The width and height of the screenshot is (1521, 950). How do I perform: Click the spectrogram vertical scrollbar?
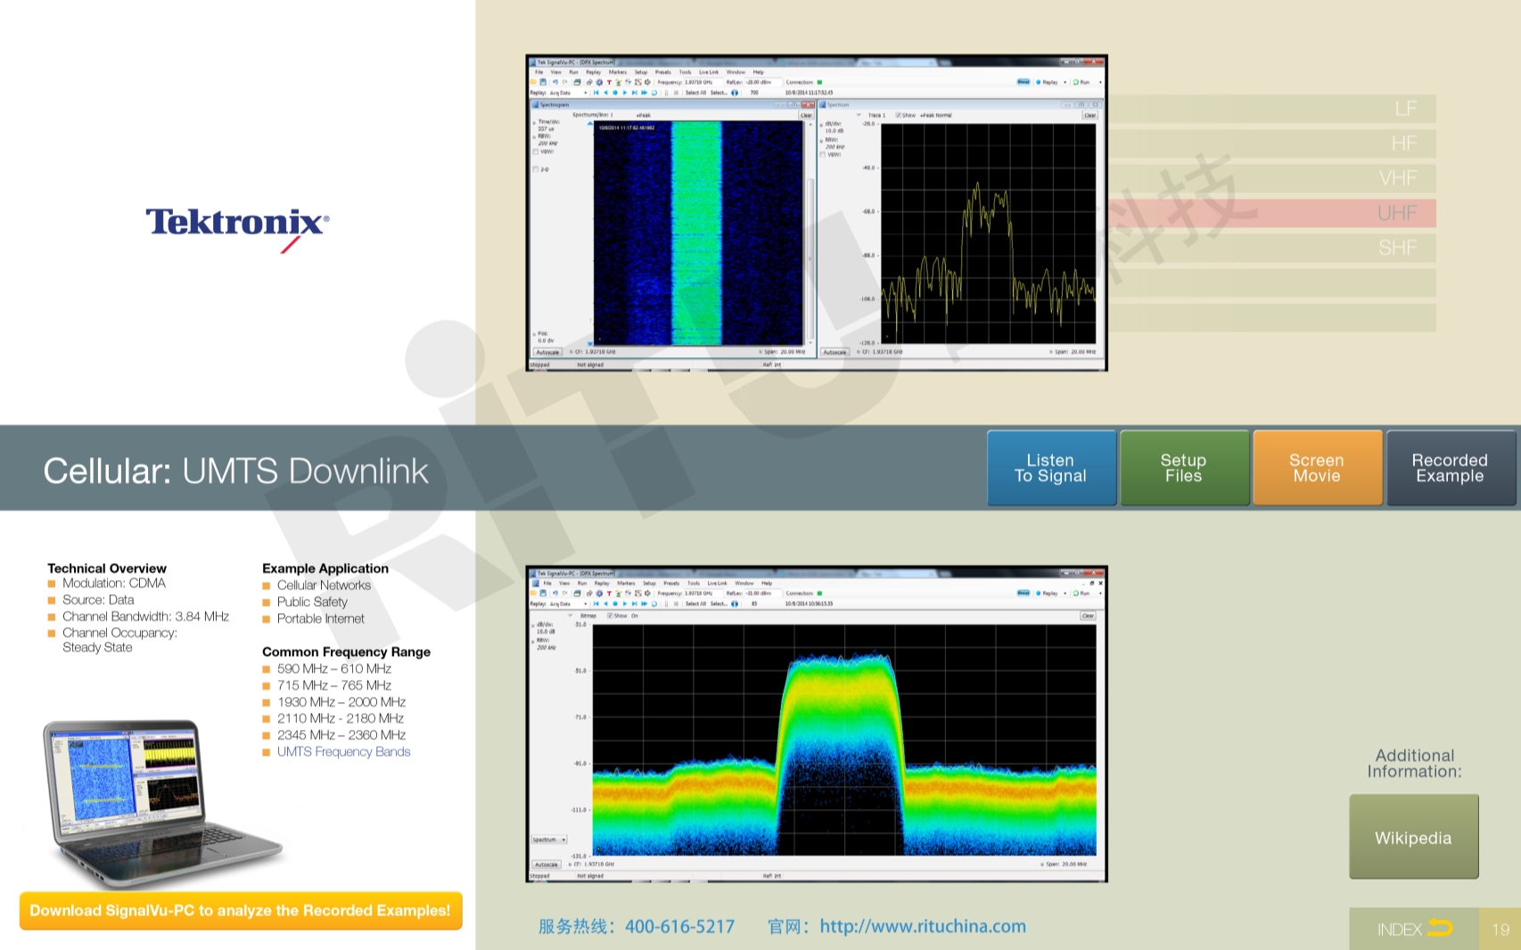point(810,232)
